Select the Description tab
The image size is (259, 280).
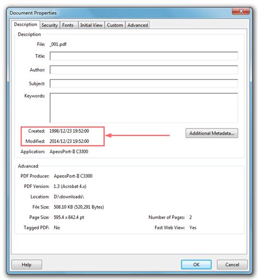pos(26,25)
